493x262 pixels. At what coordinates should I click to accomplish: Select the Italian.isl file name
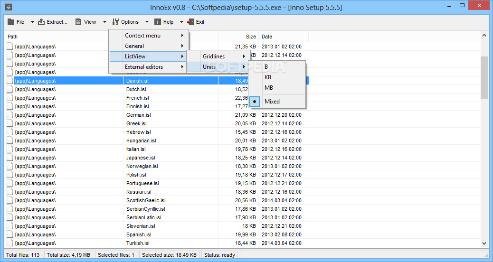pyautogui.click(x=136, y=149)
